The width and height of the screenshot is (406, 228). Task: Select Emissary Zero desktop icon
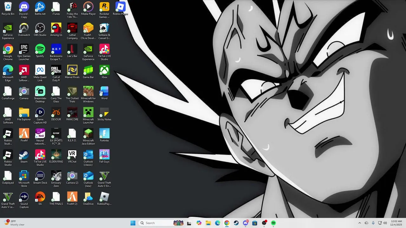point(56,179)
